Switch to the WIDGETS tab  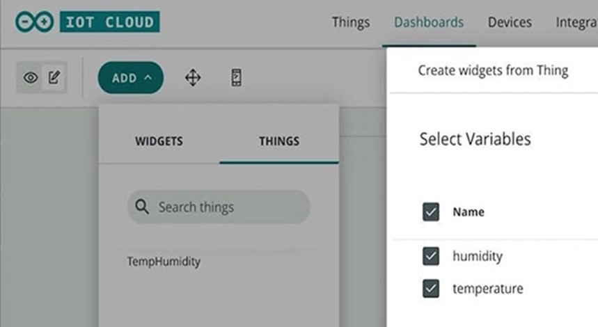[x=159, y=141]
